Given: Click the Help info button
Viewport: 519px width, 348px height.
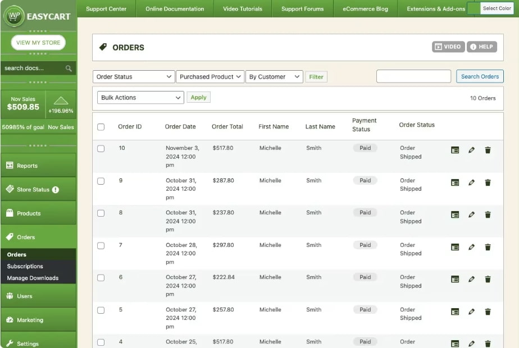Looking at the screenshot, I should [482, 47].
